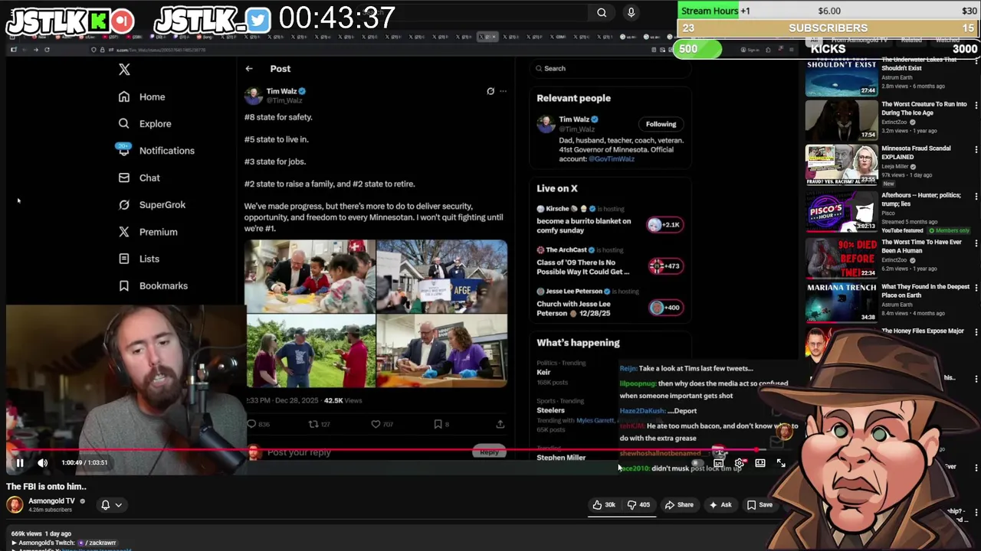
Task: Click the YouTube search magnifier button
Action: (602, 12)
